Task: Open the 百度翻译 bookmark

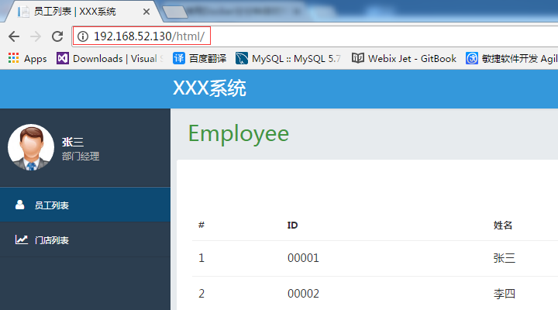Action: (199, 58)
